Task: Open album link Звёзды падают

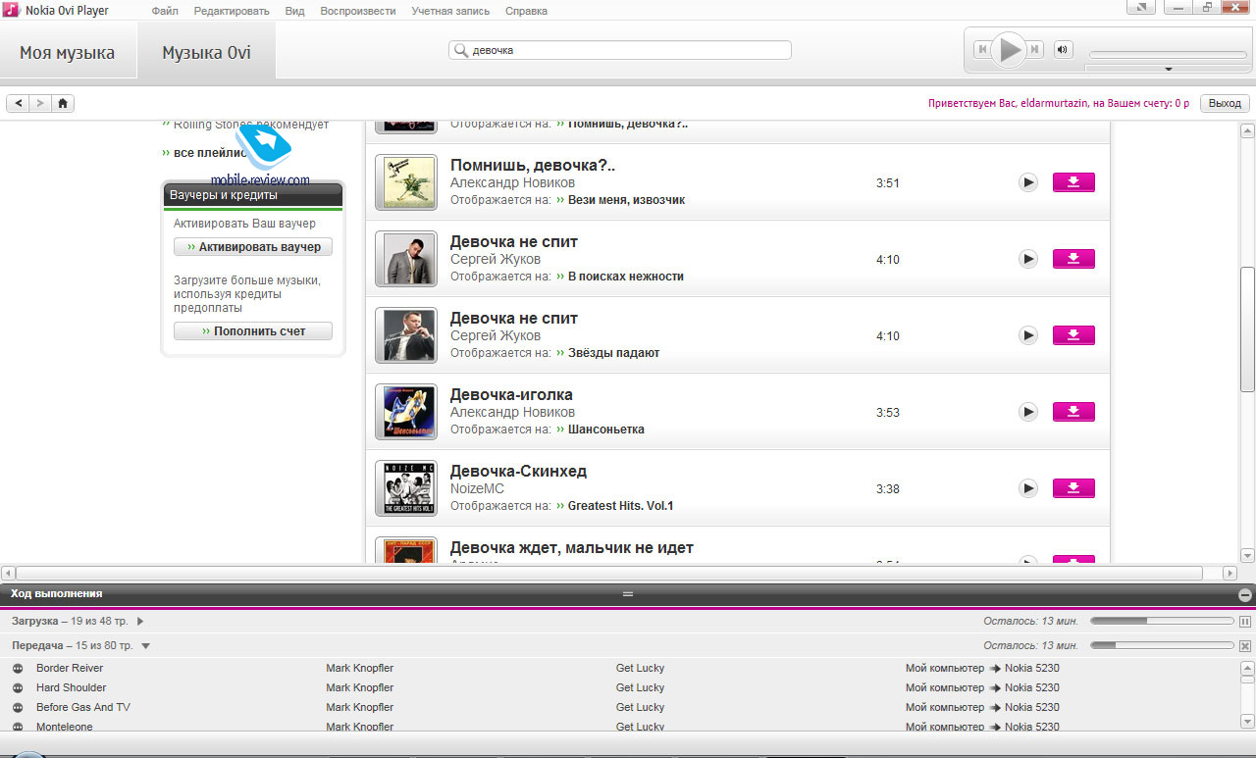Action: tap(614, 353)
